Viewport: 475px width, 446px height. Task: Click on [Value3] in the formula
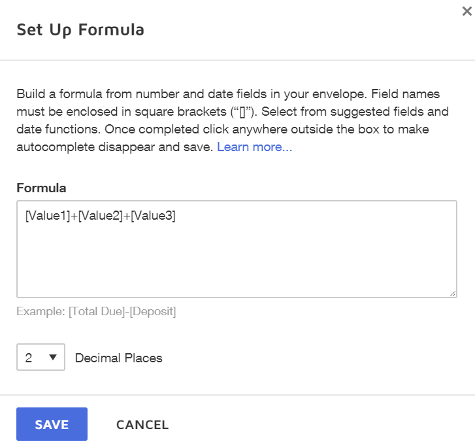point(153,217)
